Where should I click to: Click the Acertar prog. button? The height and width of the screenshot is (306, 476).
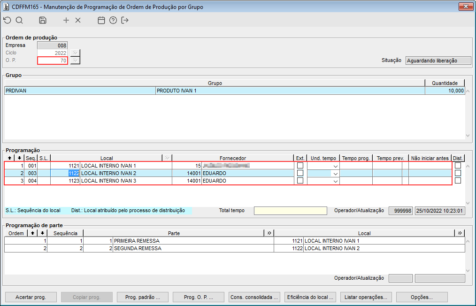pos(31,297)
